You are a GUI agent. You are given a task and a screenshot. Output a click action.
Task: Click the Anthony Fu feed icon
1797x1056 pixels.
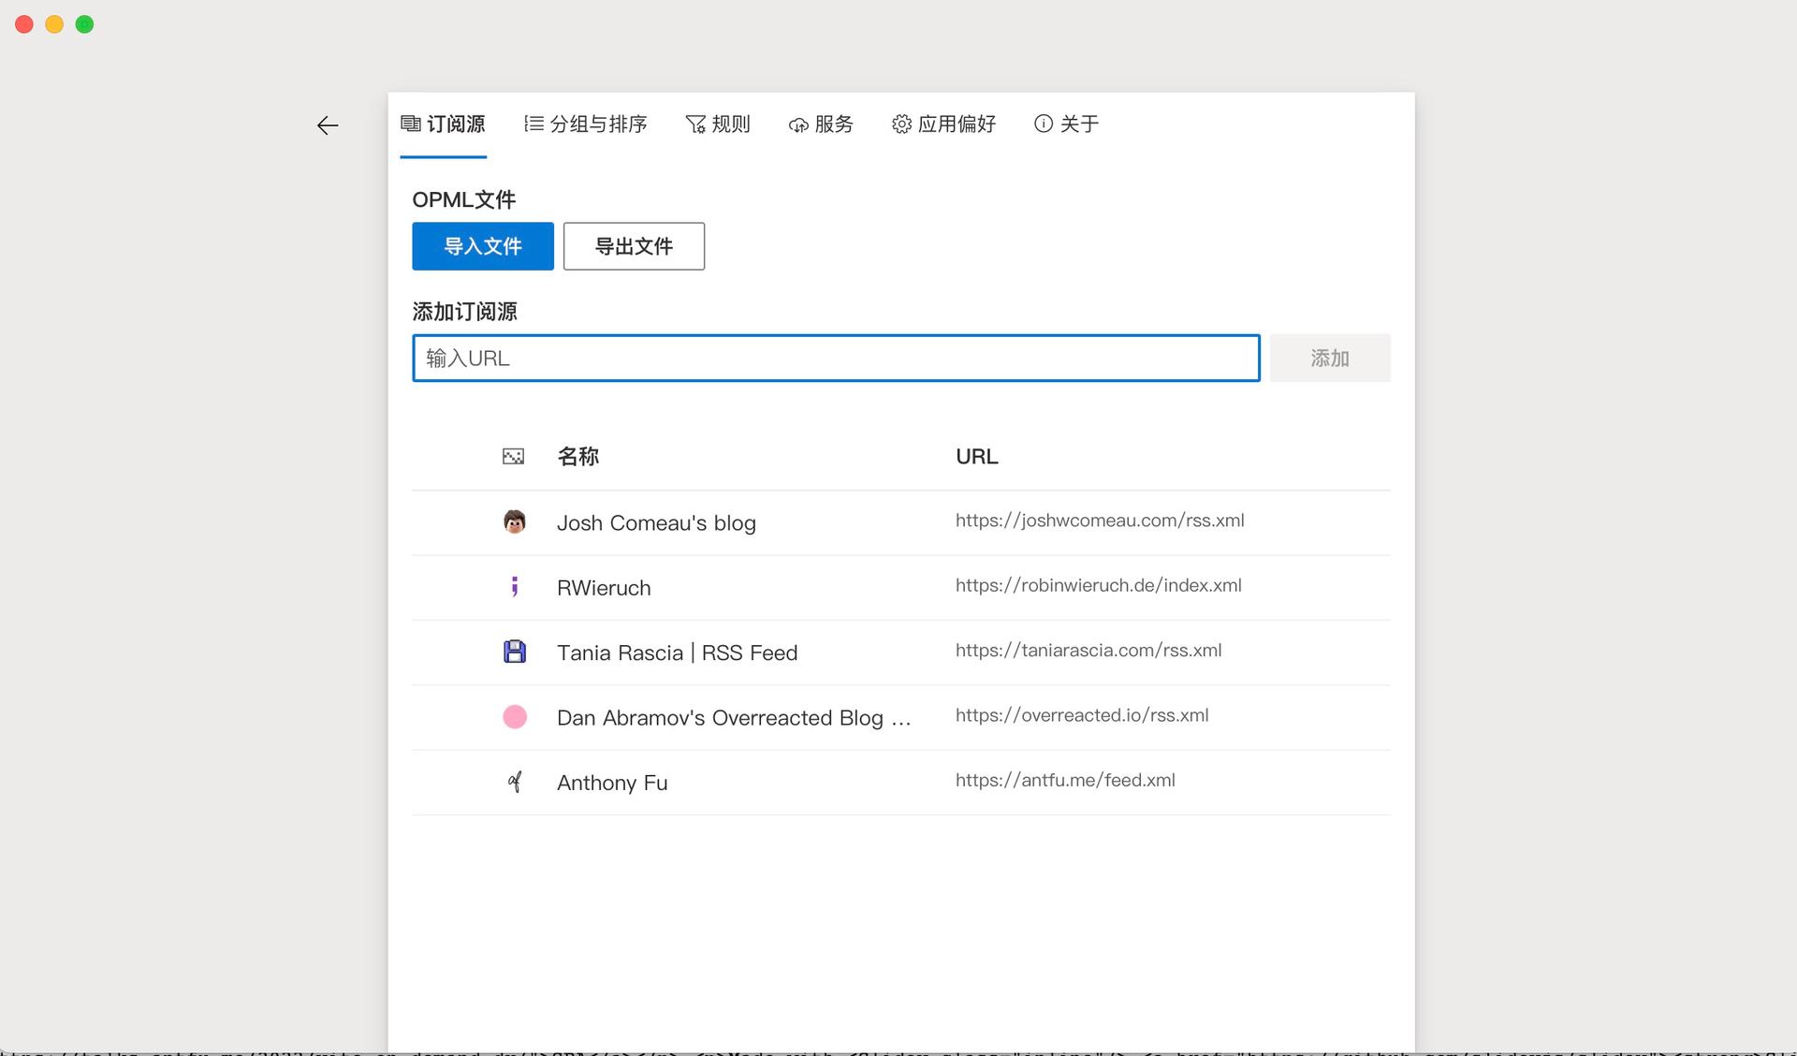pyautogui.click(x=514, y=782)
